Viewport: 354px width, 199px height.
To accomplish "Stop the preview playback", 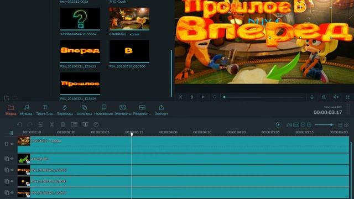I will 215,97.
